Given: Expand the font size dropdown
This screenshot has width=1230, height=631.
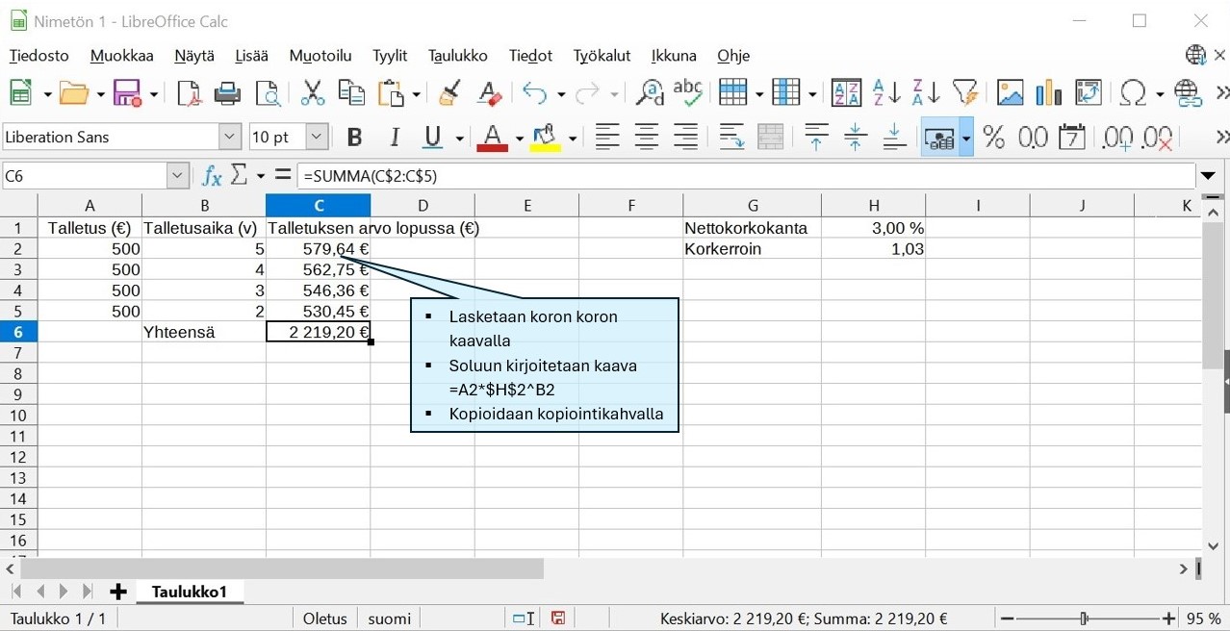Looking at the screenshot, I should [317, 138].
